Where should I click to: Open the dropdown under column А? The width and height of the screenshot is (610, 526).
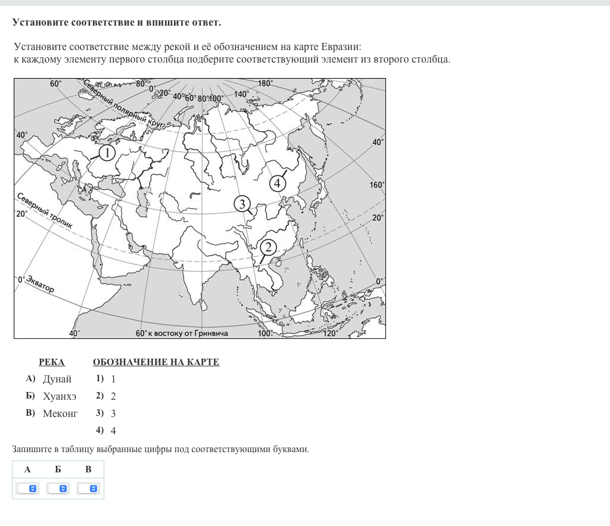(x=27, y=488)
